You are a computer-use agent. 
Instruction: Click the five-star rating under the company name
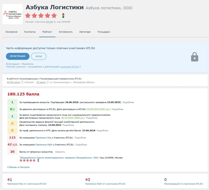pos(41,16)
